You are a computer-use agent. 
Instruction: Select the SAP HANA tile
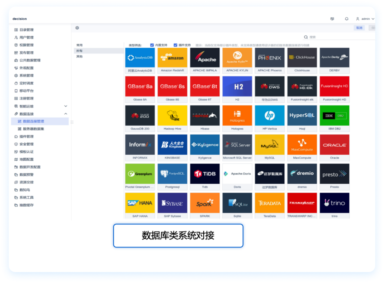coord(140,206)
